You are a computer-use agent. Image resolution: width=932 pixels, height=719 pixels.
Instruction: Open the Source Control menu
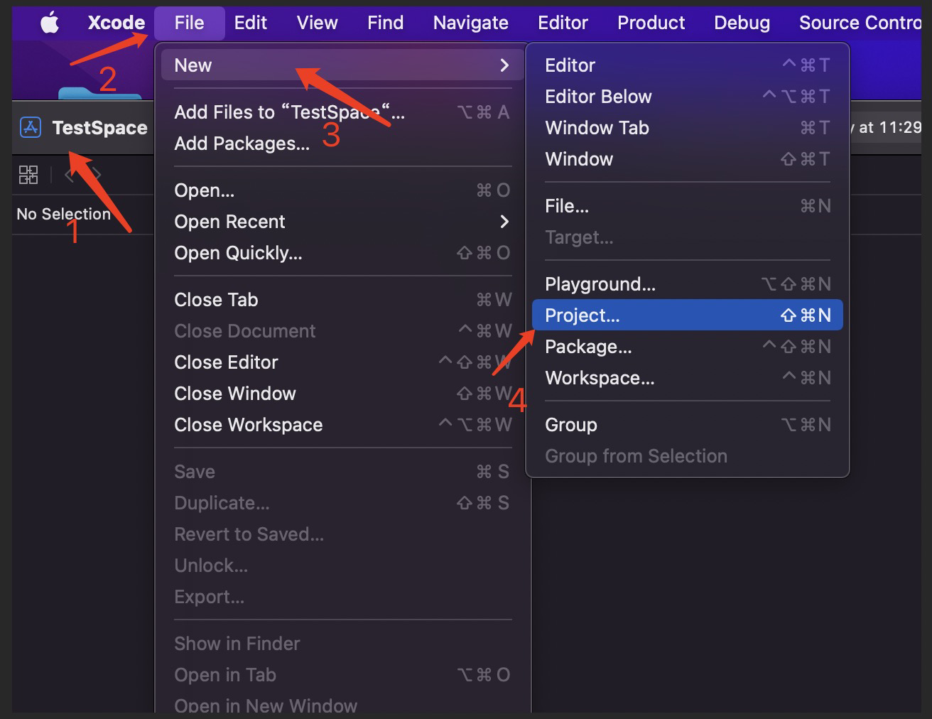[x=860, y=23]
